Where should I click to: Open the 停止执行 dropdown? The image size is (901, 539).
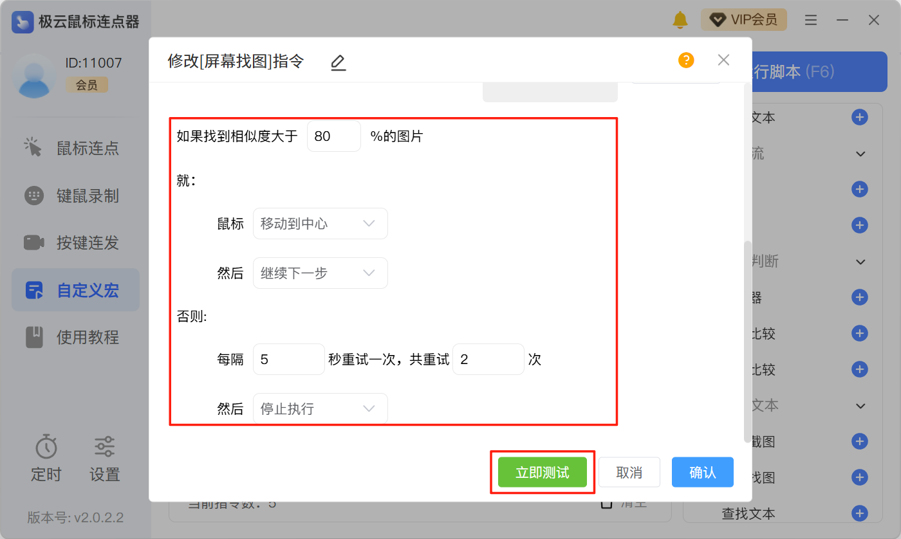coord(320,409)
